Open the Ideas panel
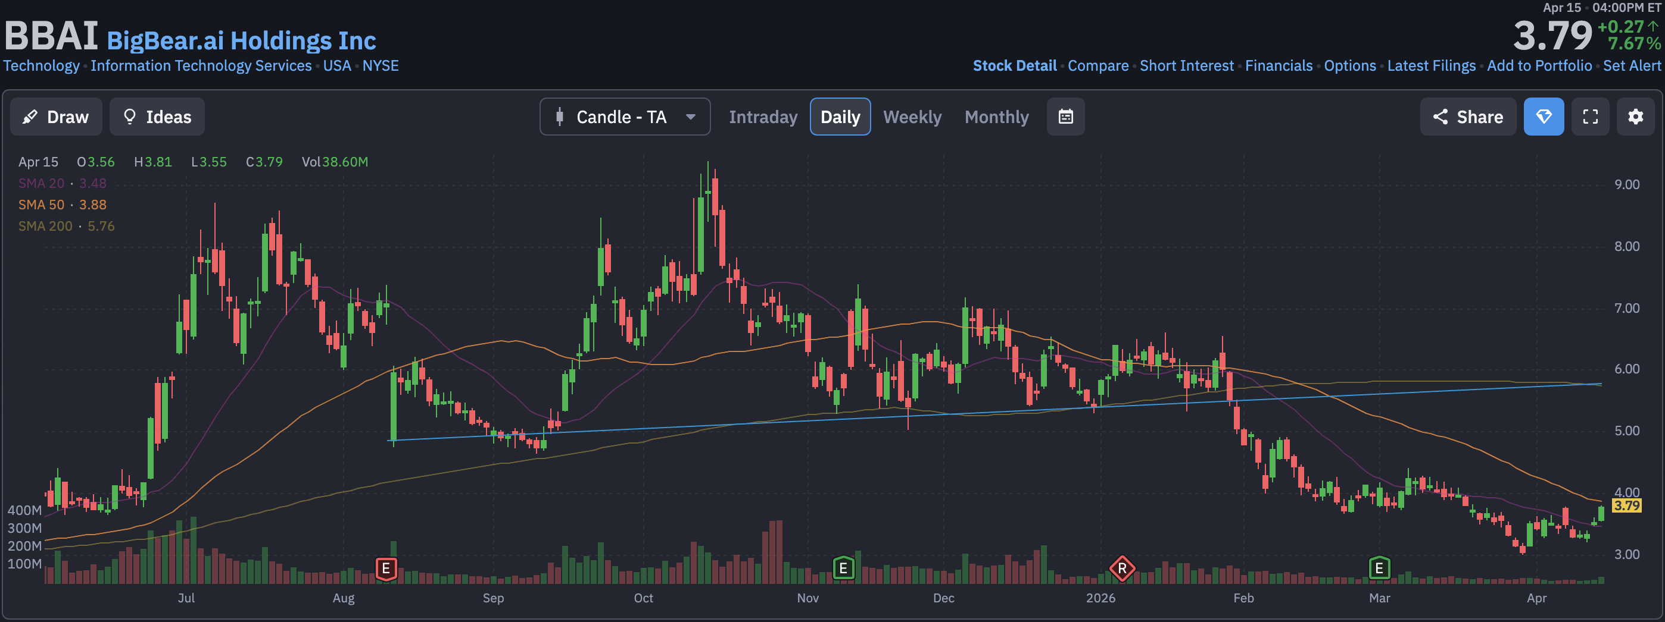Image resolution: width=1665 pixels, height=622 pixels. click(x=157, y=117)
